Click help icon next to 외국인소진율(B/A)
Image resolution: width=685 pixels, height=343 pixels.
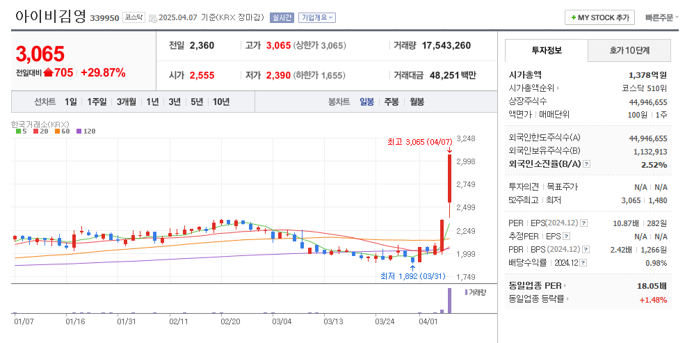point(587,164)
